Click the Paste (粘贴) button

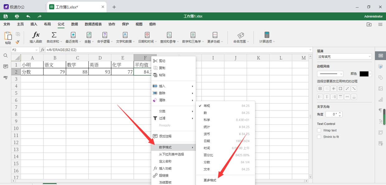coord(8,36)
